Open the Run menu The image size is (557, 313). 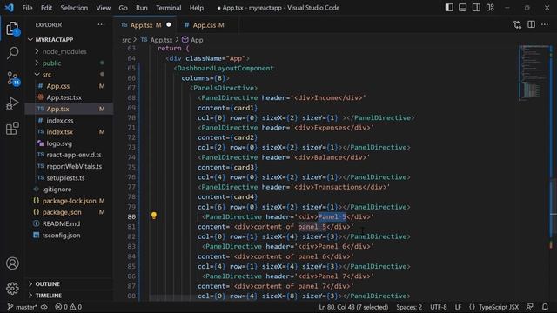(141, 8)
